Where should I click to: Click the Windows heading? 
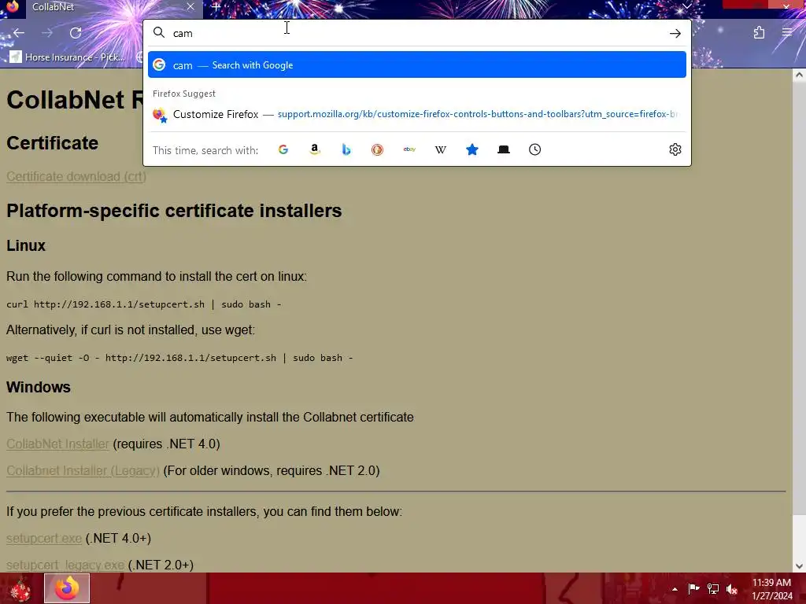point(38,387)
